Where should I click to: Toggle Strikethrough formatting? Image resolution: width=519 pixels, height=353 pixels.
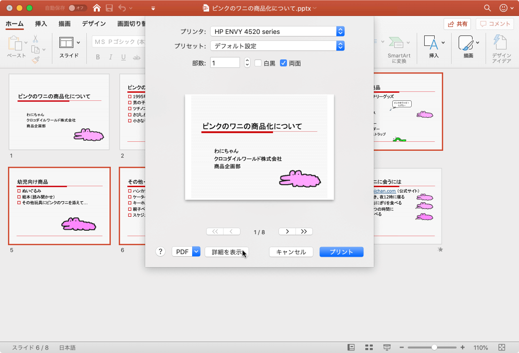tap(136, 57)
